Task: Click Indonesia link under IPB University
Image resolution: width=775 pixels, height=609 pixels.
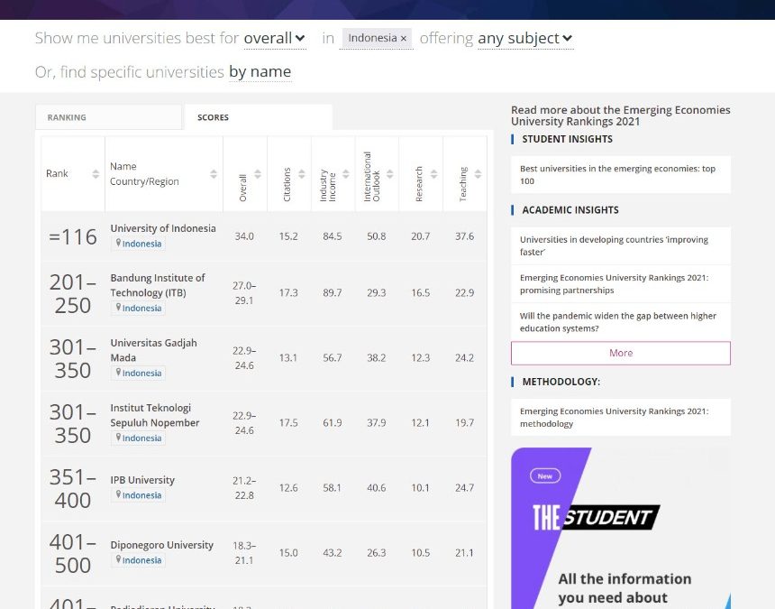Action: pos(141,495)
